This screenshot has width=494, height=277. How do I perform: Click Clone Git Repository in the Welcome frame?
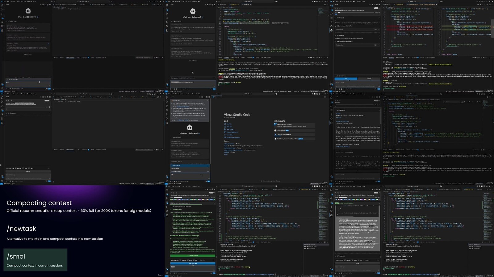tap(232, 132)
